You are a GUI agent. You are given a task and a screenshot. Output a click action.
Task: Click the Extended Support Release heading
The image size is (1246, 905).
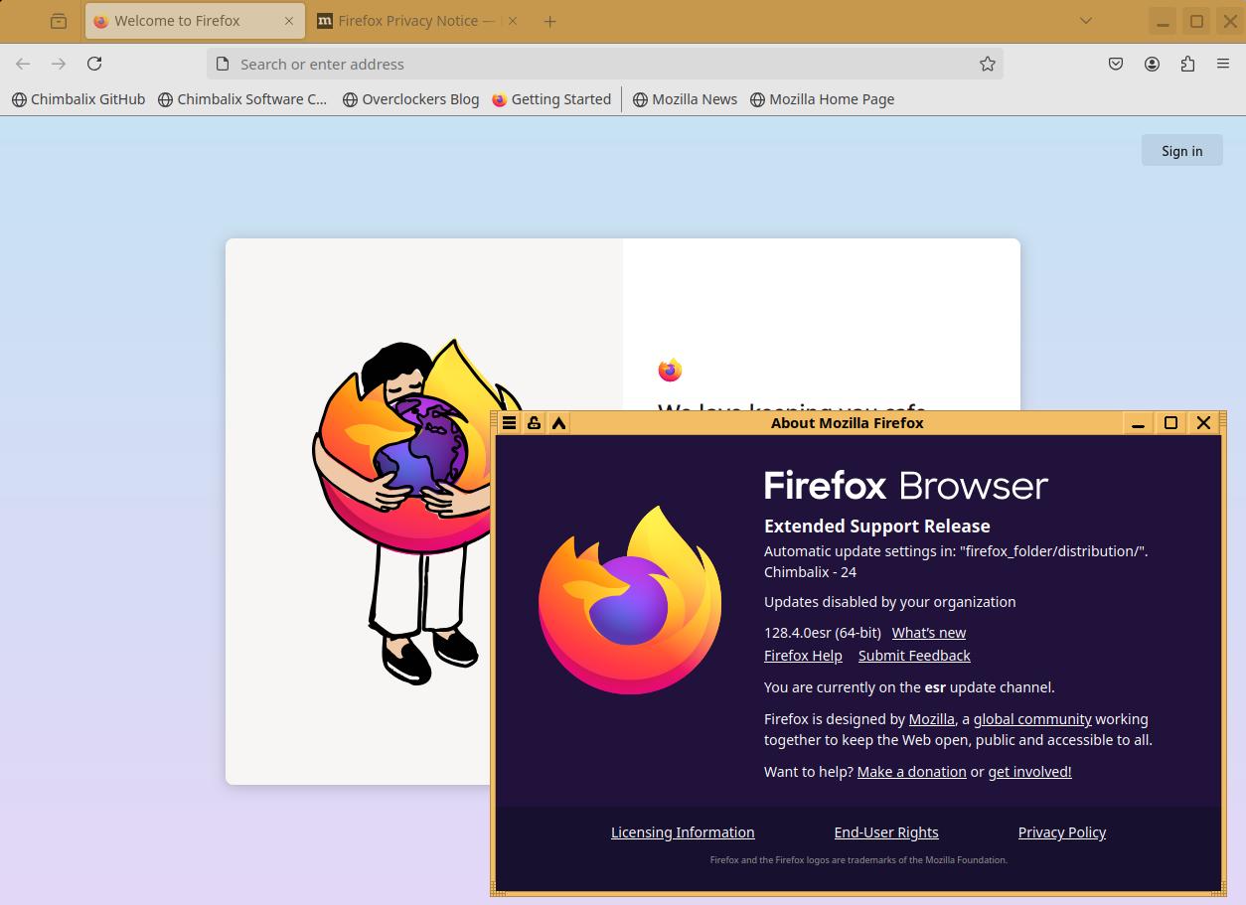tap(877, 527)
